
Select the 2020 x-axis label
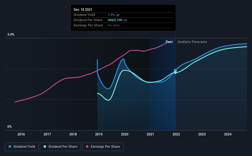coord(125,134)
